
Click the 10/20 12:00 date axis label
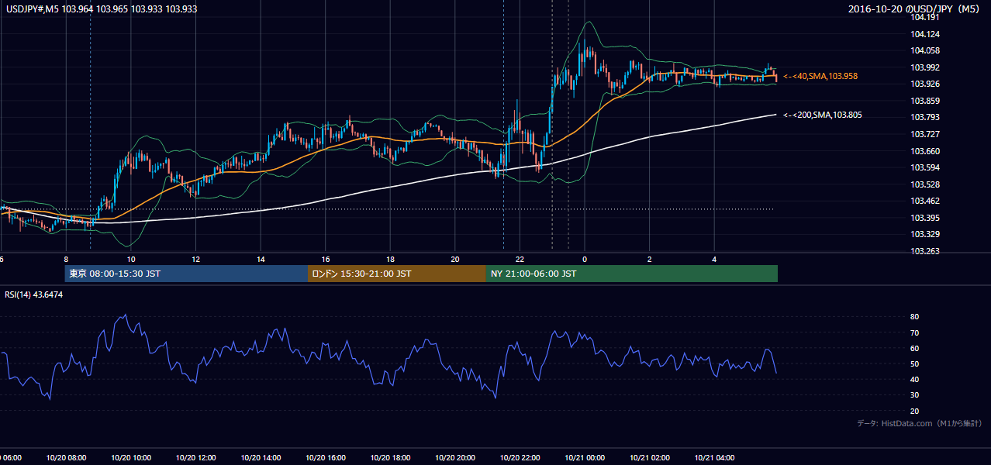coord(195,458)
